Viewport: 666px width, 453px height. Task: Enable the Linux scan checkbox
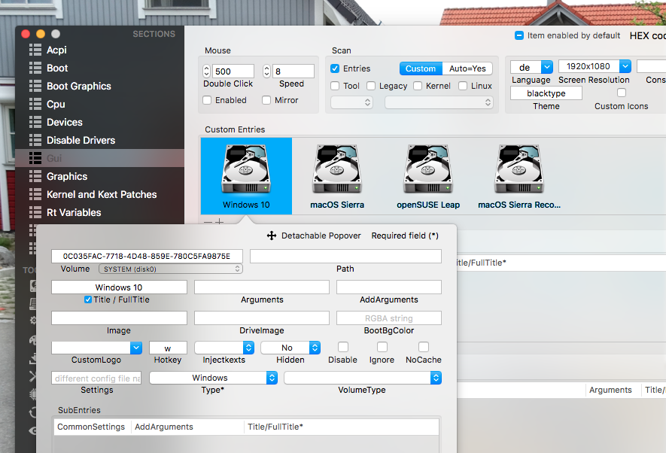coord(463,86)
